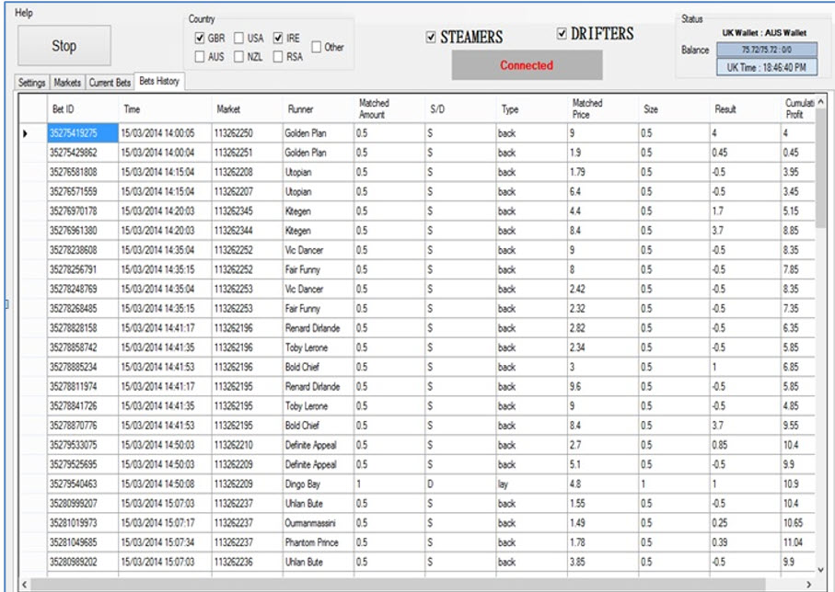Select the row header with current-row arrow

(x=33, y=133)
